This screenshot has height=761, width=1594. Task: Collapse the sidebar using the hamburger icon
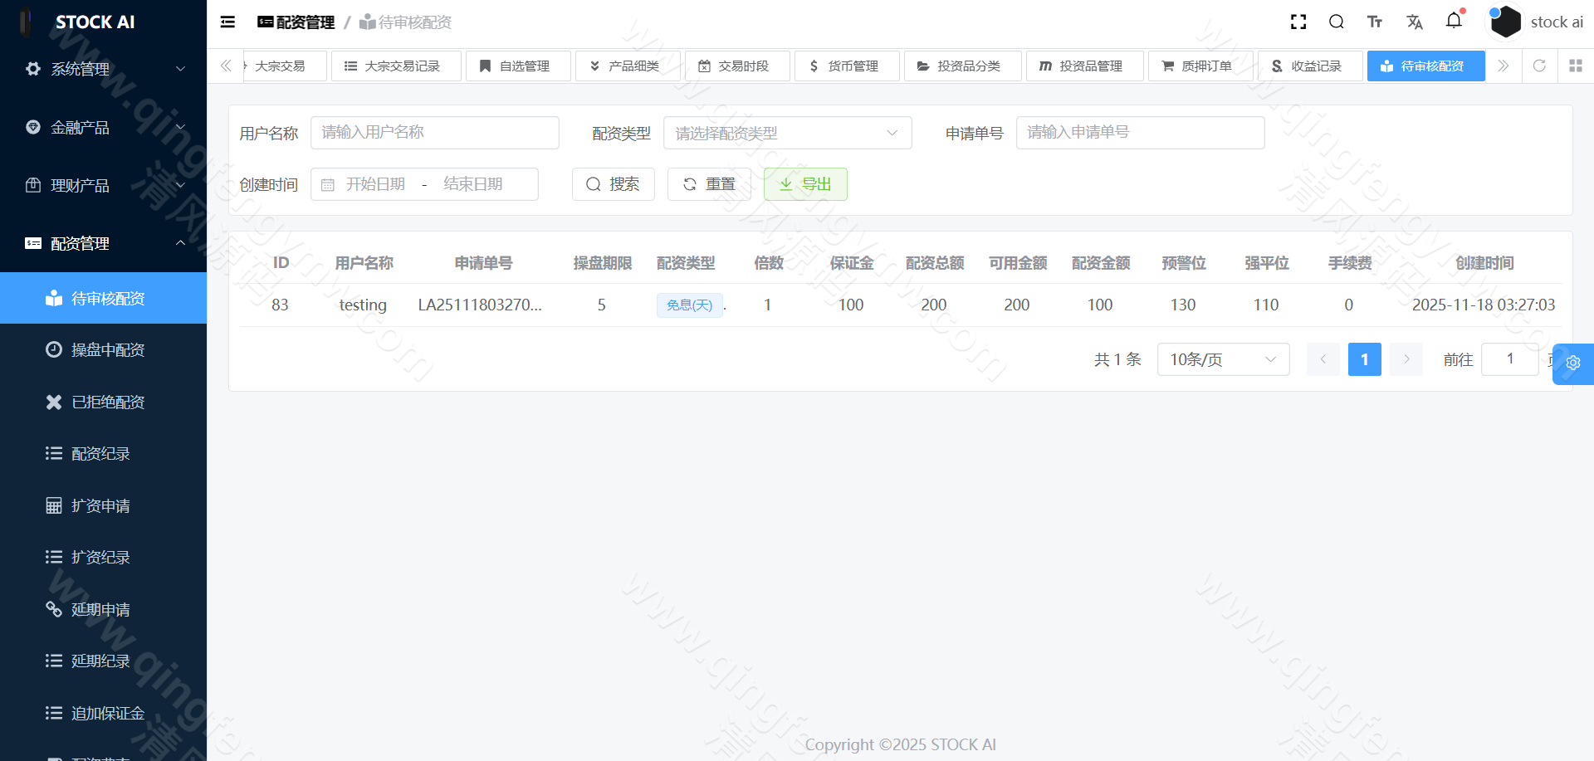(227, 22)
